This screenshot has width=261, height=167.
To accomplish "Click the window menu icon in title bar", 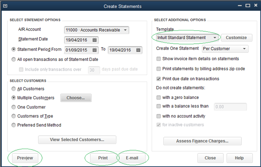I will click(5, 6).
